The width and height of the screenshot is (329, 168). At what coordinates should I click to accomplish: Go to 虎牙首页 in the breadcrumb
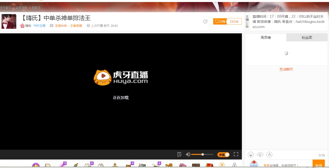[6, 8]
